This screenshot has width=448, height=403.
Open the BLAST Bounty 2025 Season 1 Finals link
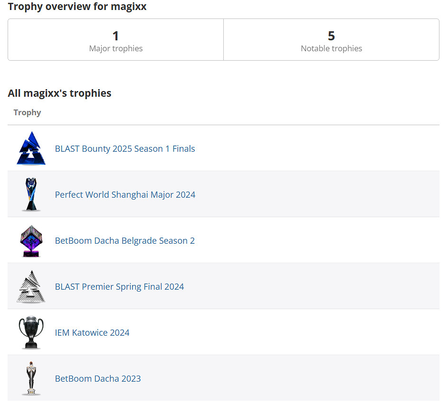[125, 149]
